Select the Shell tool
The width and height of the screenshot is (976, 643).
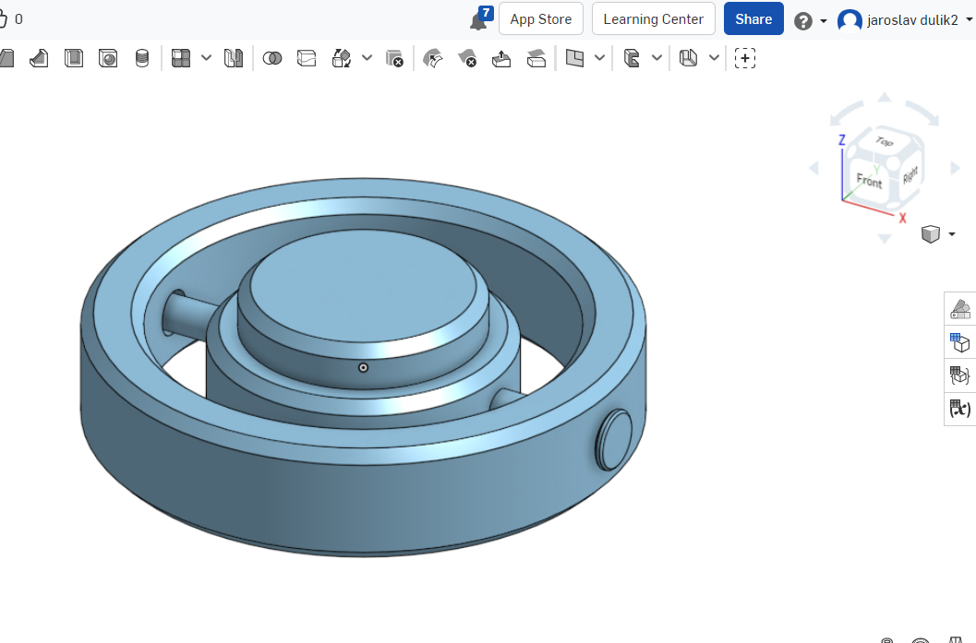(74, 58)
